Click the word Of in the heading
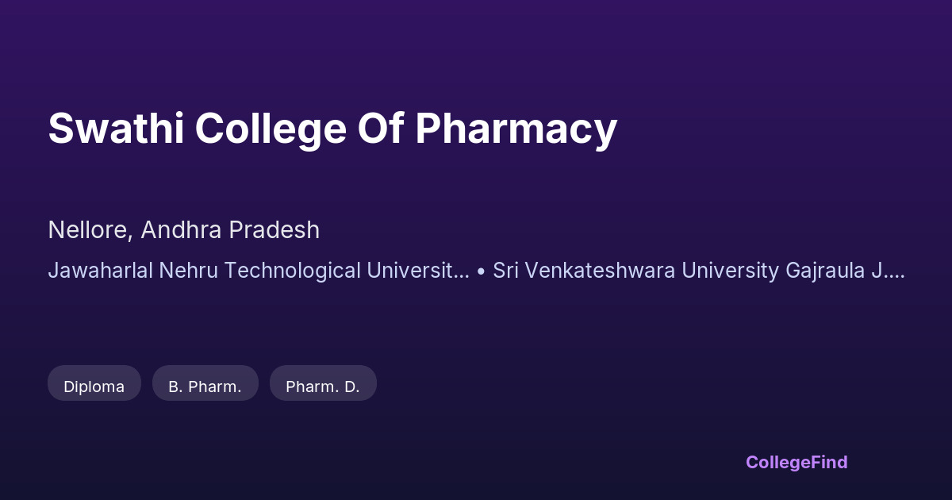The width and height of the screenshot is (952, 500). click(x=380, y=129)
